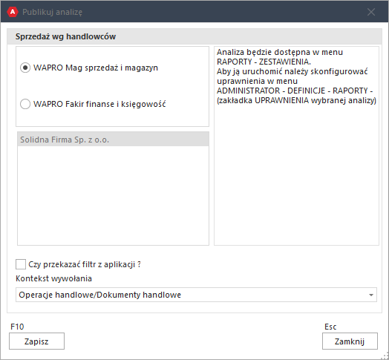
Task: Click the 'Kontekst wywołania' label
Action: 53,278
